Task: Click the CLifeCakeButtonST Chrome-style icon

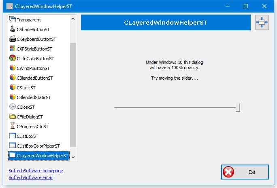Action: click(x=13, y=58)
